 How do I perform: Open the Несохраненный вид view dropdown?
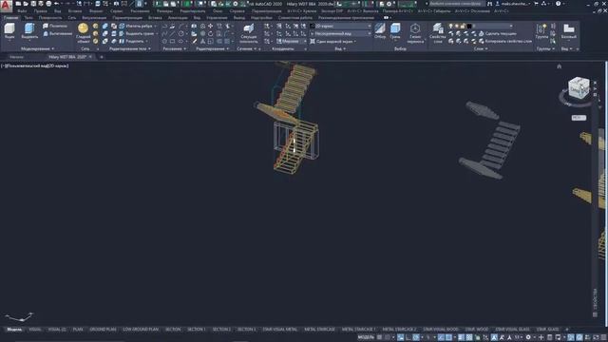tap(340, 34)
